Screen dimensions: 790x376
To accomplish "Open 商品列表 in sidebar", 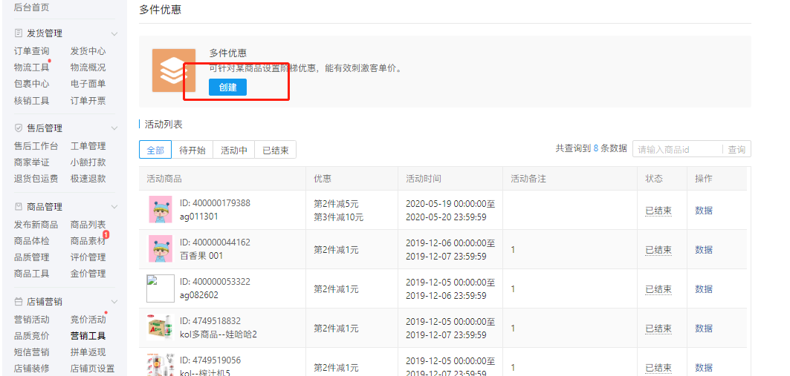I will (88, 224).
